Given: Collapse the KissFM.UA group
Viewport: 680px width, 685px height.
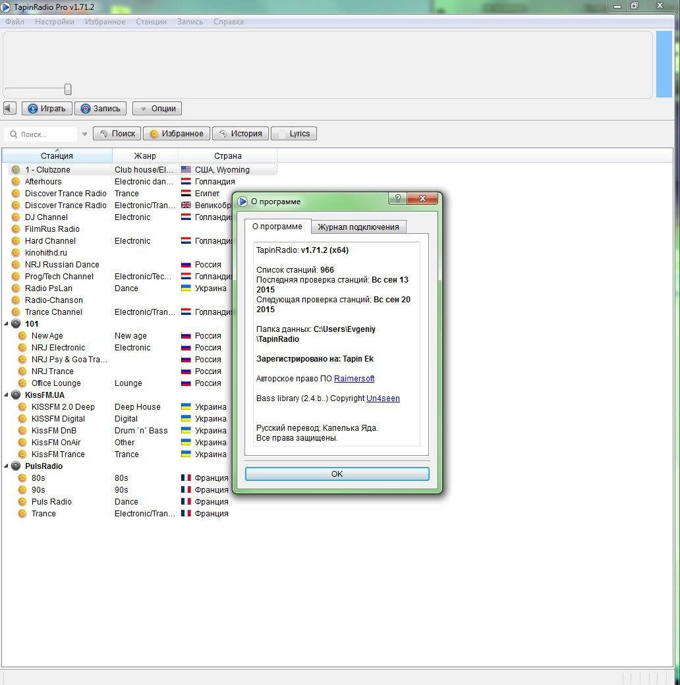Looking at the screenshot, I should coord(6,395).
